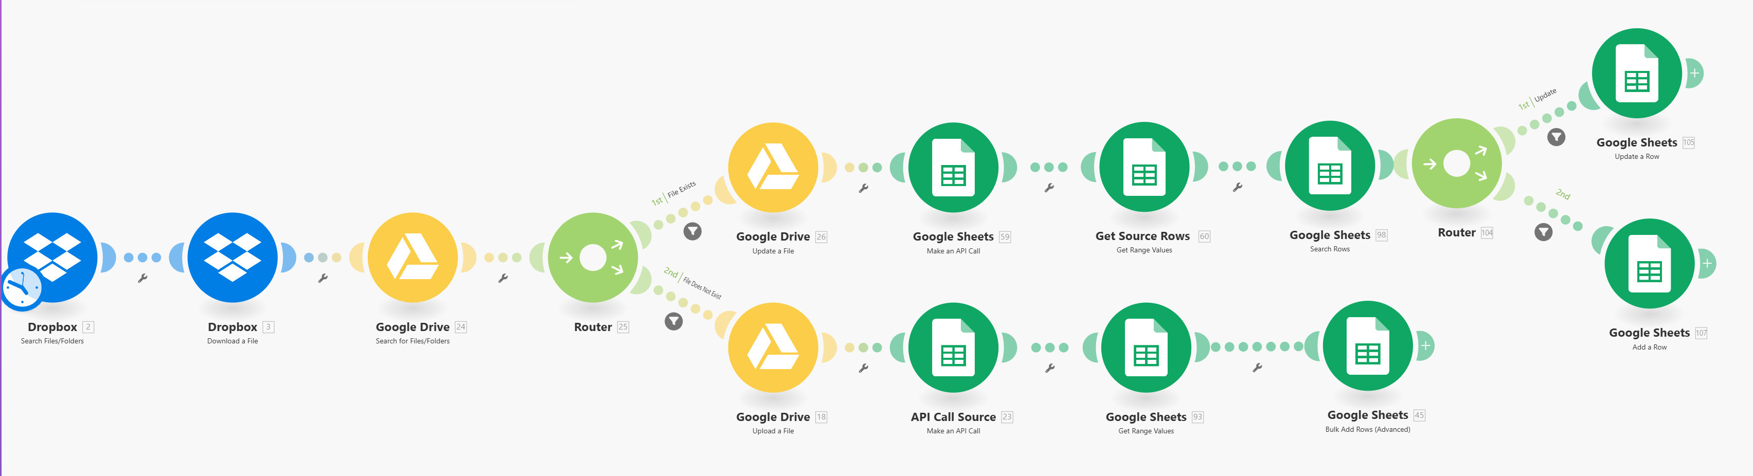Open the Google Sheets Bulk Add Rows module
The width and height of the screenshot is (1753, 476).
pyautogui.click(x=1368, y=345)
